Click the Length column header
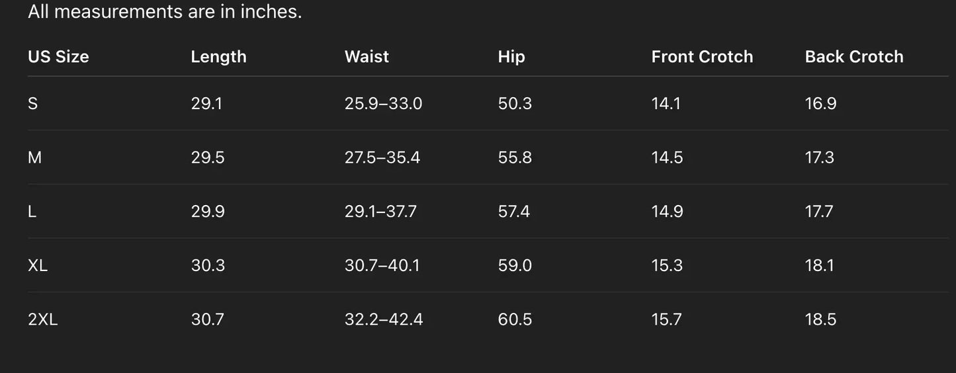This screenshot has width=956, height=373. tap(218, 57)
